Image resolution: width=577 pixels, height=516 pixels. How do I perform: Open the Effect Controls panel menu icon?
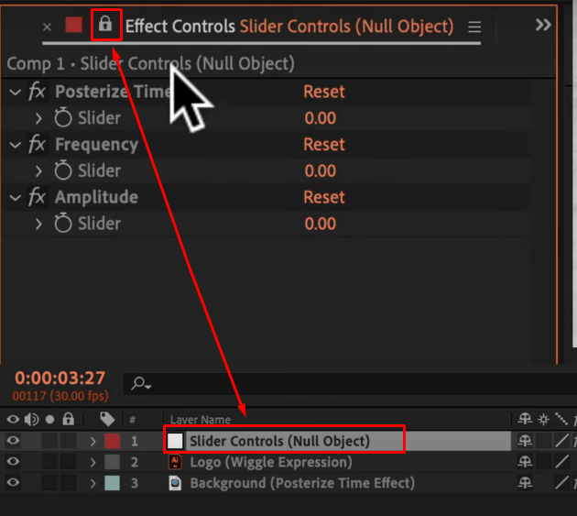pyautogui.click(x=474, y=27)
